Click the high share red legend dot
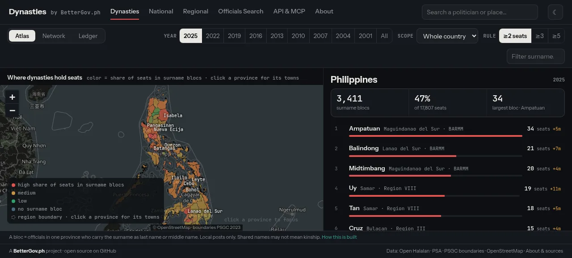Screen dimensions: 572x258 pos(13,185)
